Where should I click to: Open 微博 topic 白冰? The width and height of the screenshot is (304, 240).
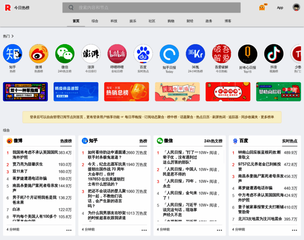[x=16, y=209]
